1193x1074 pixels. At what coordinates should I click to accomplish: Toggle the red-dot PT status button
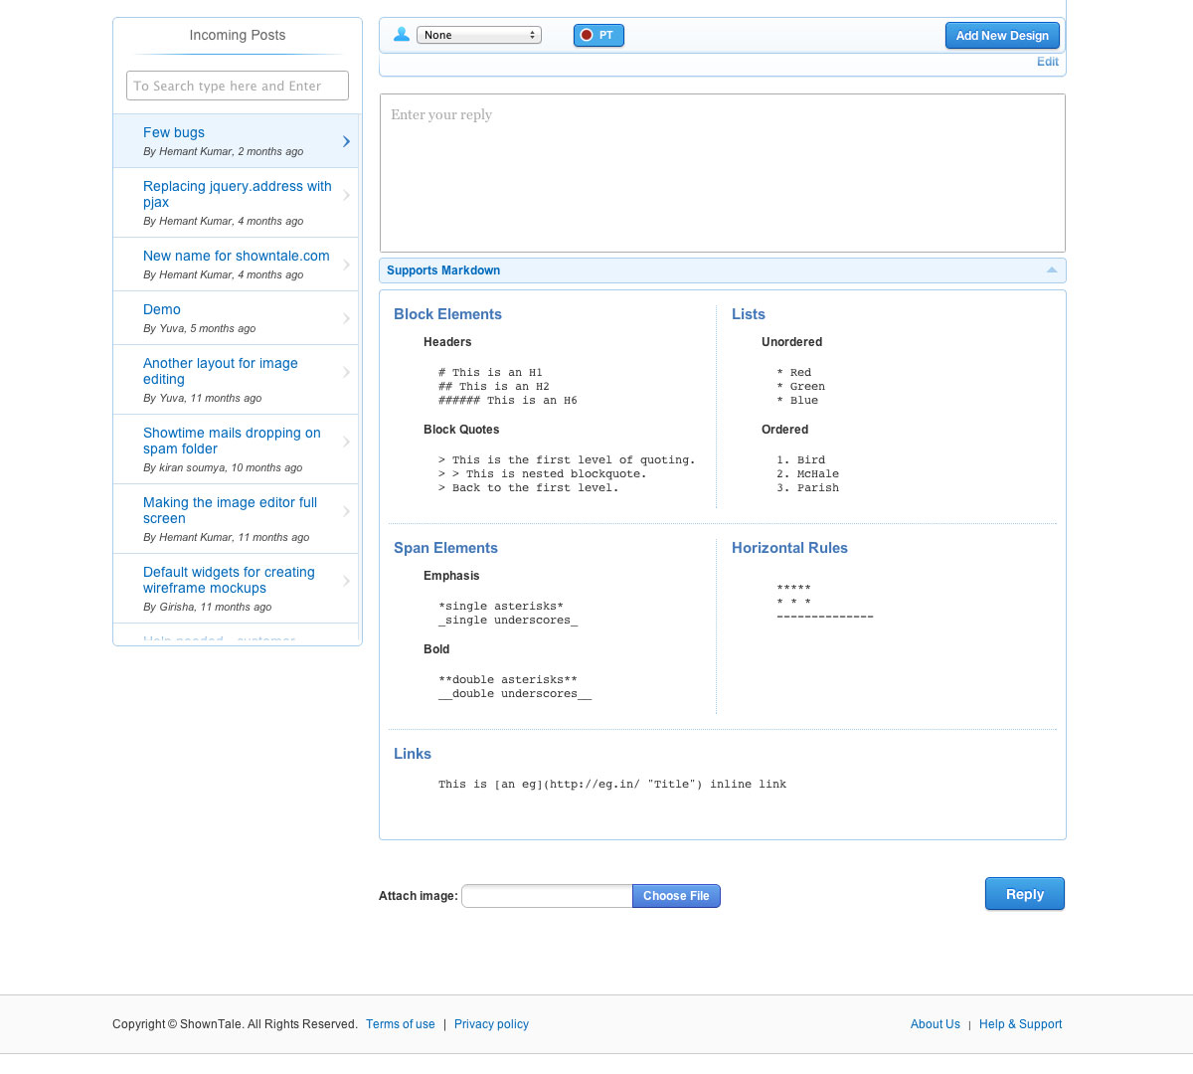(598, 36)
